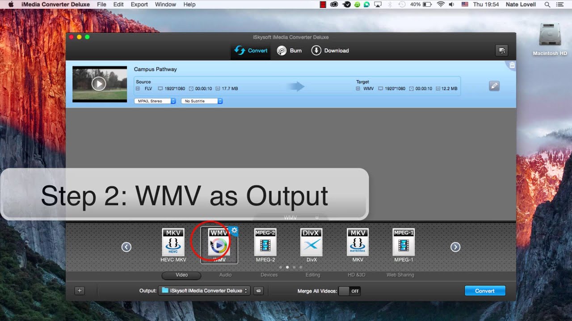This screenshot has height=321, width=572.
Task: Click the Creative Cloud menu bar icon
Action: point(334,4)
